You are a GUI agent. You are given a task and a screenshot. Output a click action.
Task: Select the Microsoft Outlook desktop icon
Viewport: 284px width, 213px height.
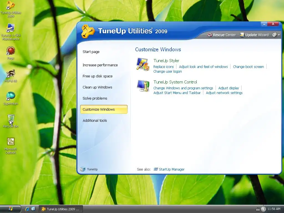(x=11, y=145)
